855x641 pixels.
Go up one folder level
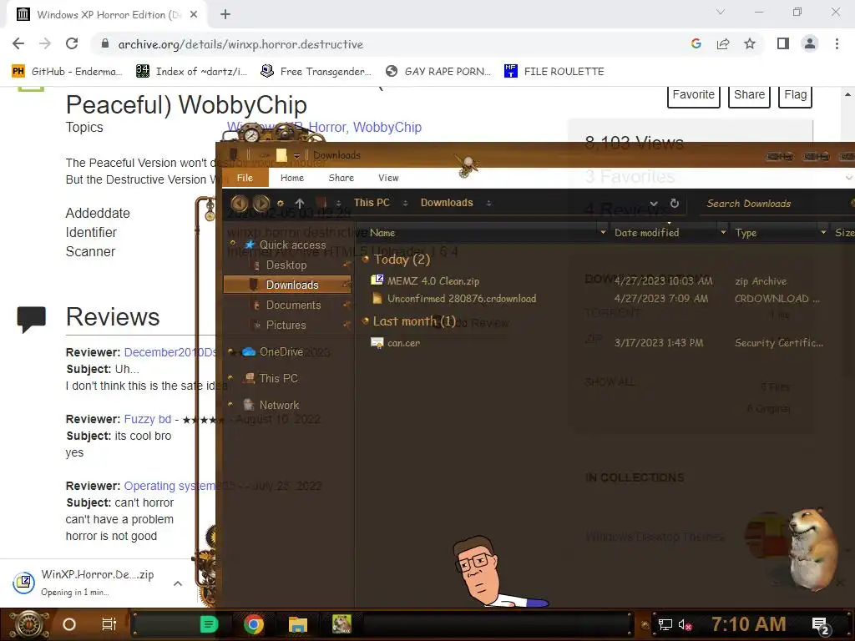click(x=300, y=204)
